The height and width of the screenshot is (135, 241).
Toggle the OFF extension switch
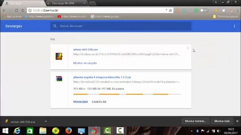(x=204, y=10)
